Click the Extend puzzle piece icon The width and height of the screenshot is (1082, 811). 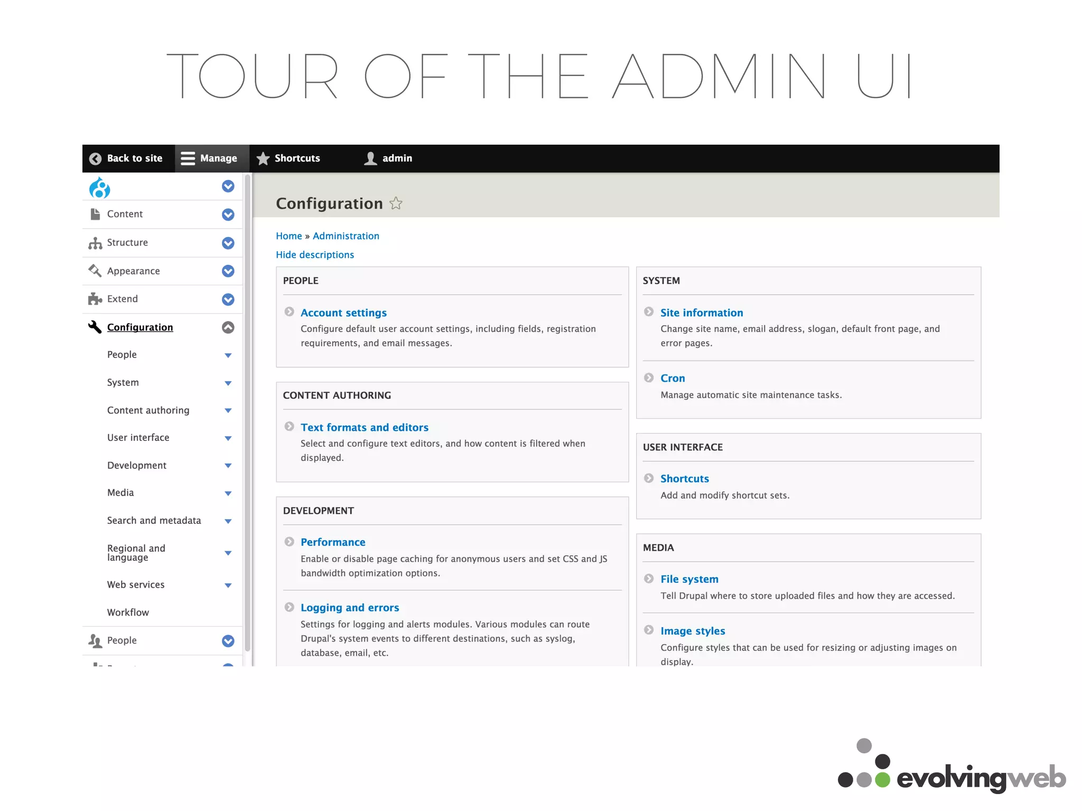(x=95, y=299)
